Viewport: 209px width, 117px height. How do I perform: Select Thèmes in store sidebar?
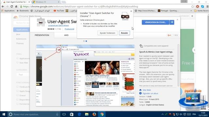(x=20, y=43)
